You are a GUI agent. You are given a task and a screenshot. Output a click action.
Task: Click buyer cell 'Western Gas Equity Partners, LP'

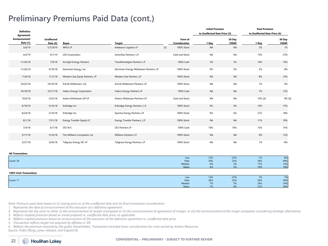click(x=80, y=77)
